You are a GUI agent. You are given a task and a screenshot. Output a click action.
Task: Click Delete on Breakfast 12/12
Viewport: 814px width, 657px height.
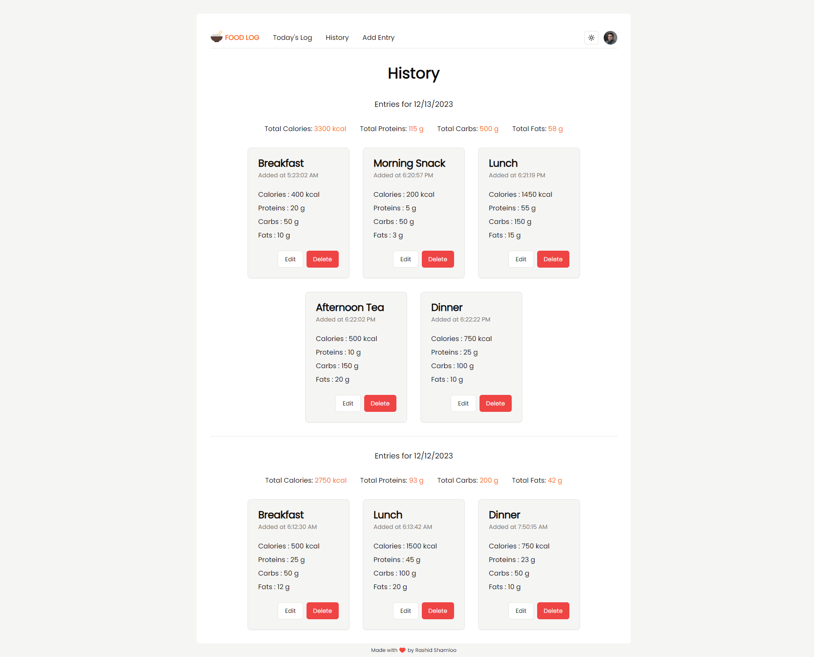point(322,611)
